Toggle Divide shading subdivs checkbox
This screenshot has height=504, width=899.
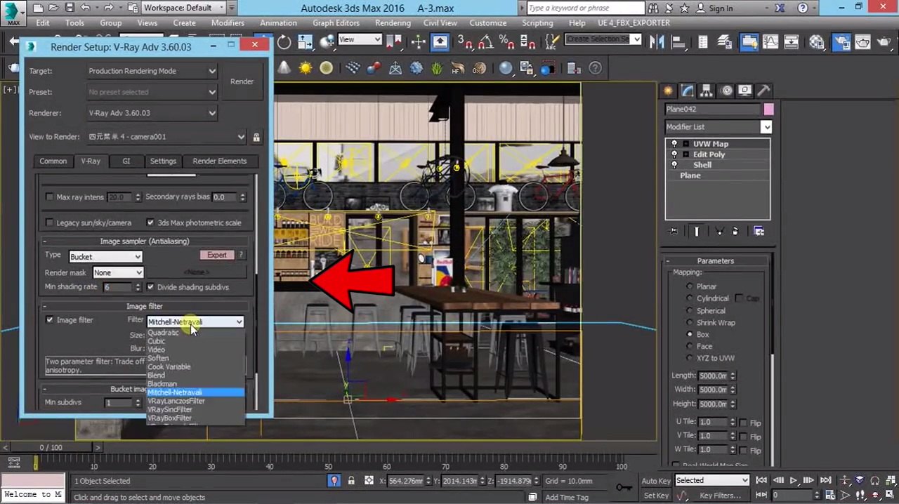click(x=150, y=287)
